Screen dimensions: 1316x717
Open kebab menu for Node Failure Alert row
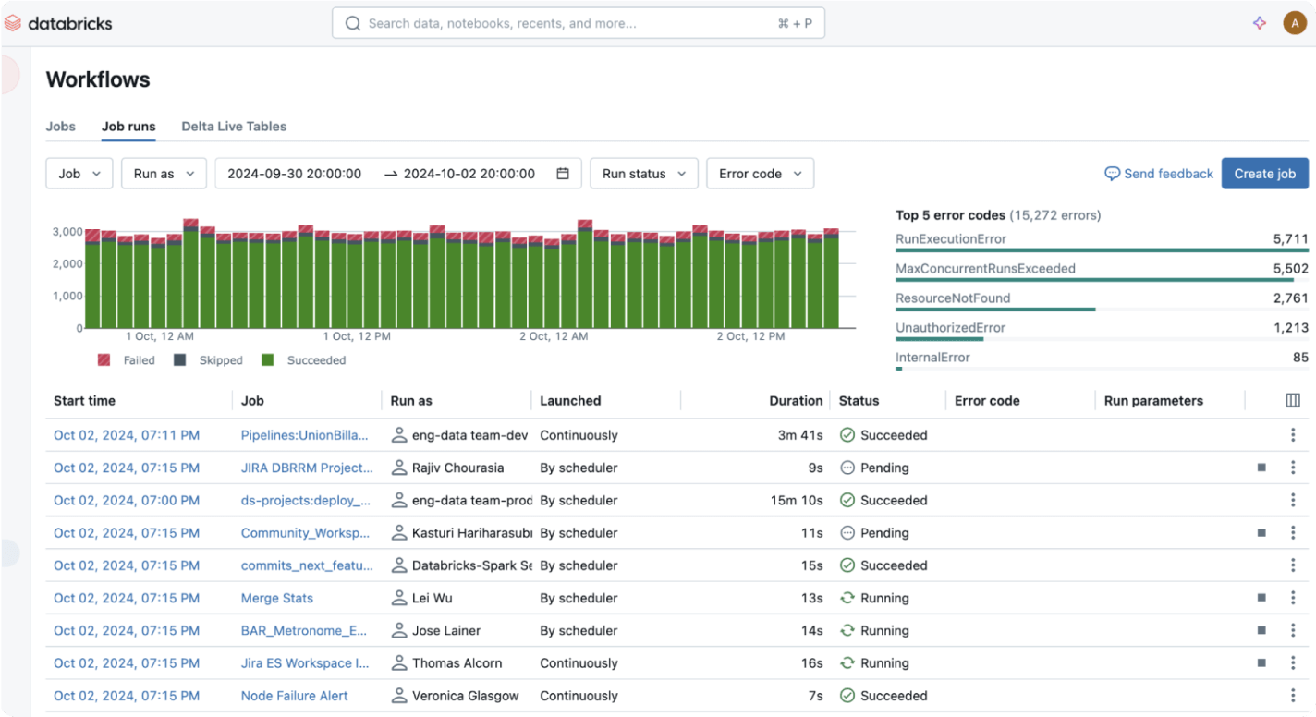[1293, 696]
